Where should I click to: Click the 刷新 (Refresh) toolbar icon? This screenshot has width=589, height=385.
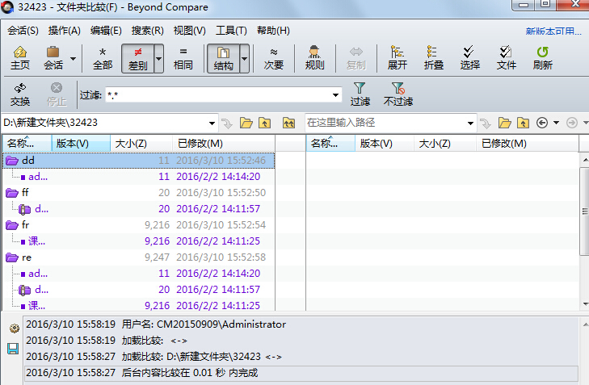pos(542,58)
